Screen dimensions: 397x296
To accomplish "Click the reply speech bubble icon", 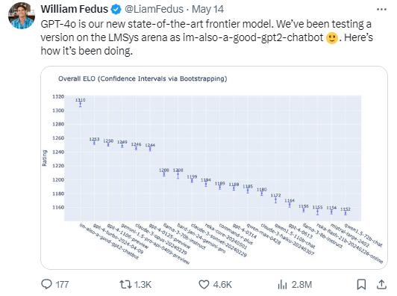I will coord(46,284).
